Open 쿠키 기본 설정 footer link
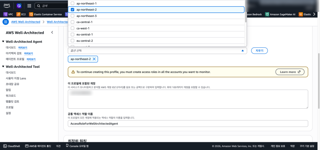 tap(307, 146)
